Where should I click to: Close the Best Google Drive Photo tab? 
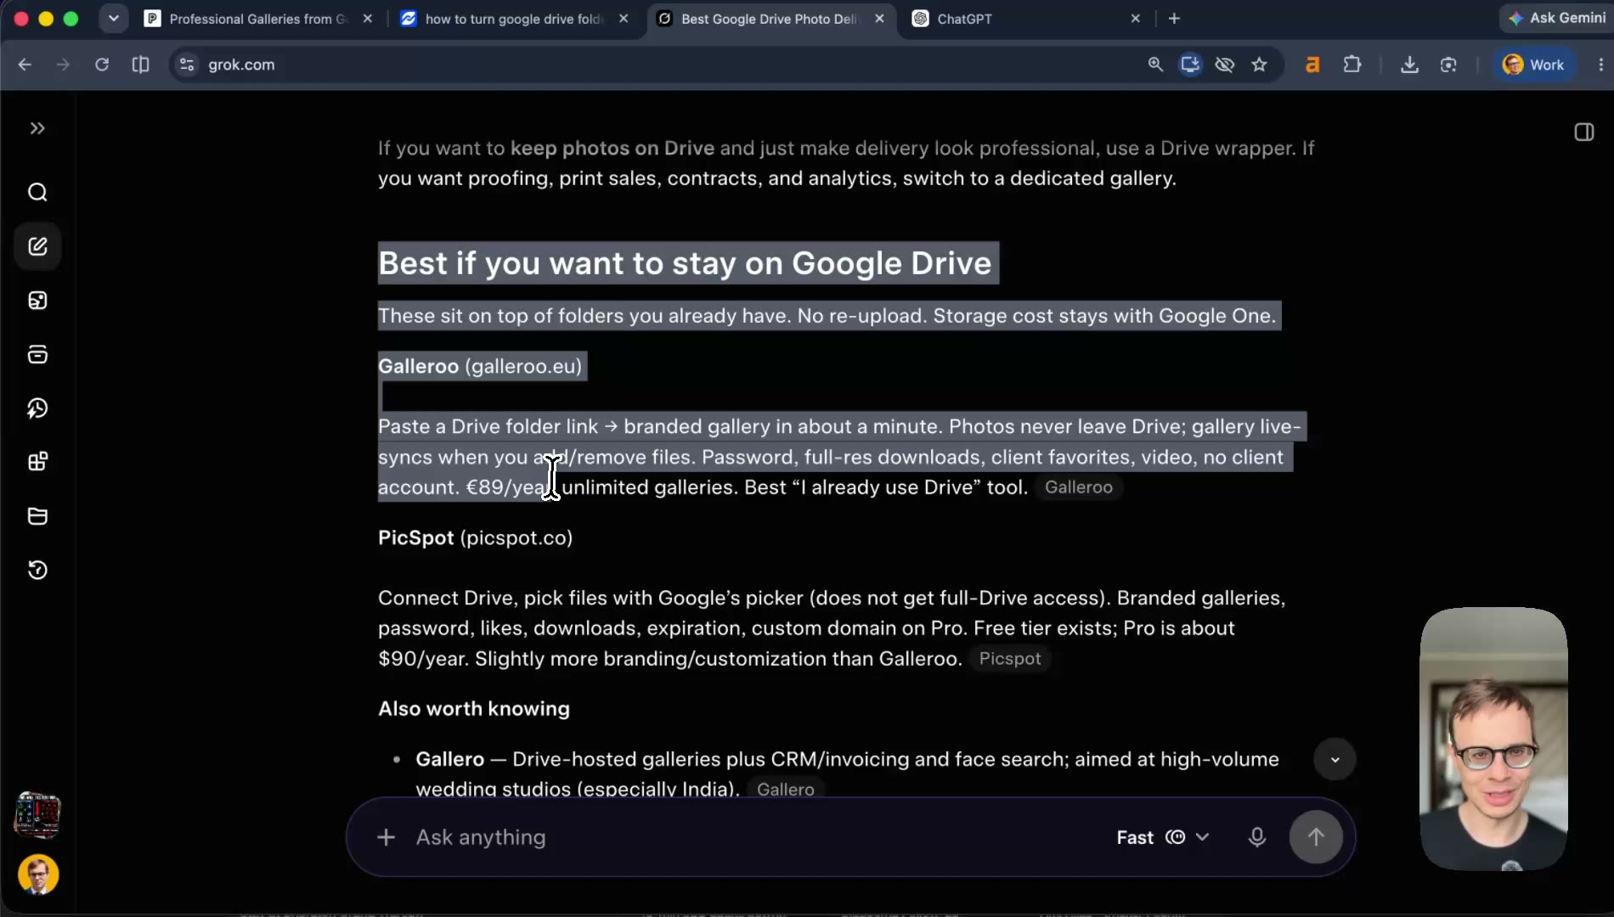(879, 19)
